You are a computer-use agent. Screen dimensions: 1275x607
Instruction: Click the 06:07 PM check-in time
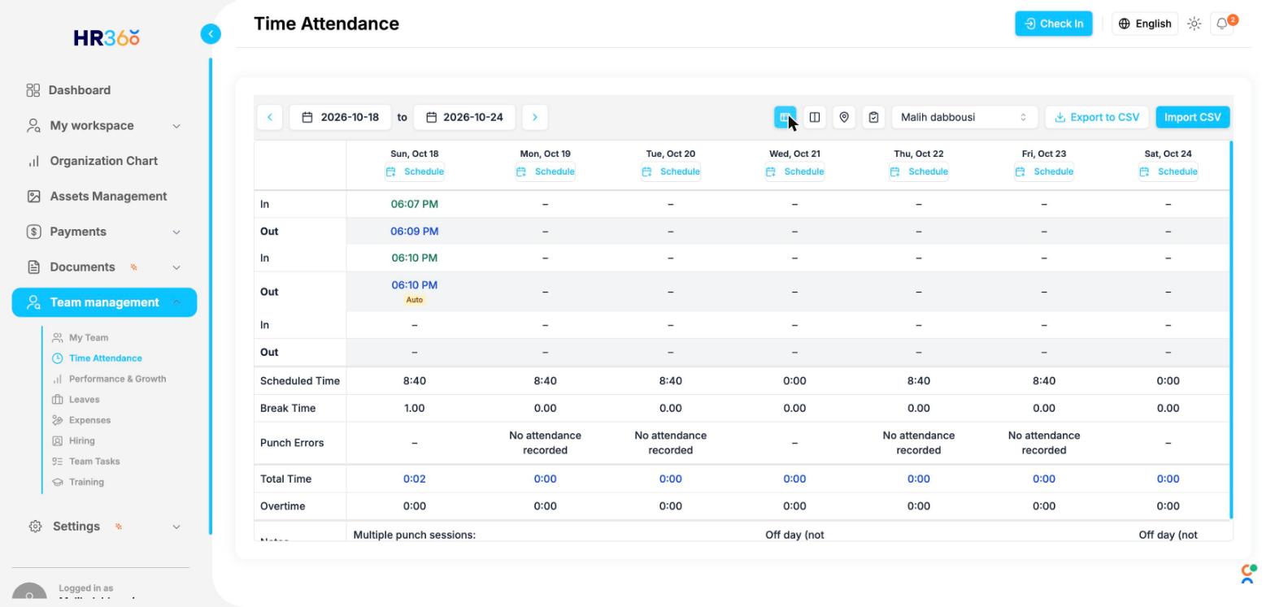[415, 204]
